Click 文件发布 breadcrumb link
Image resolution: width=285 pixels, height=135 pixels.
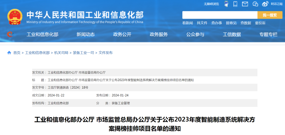coord(106,53)
